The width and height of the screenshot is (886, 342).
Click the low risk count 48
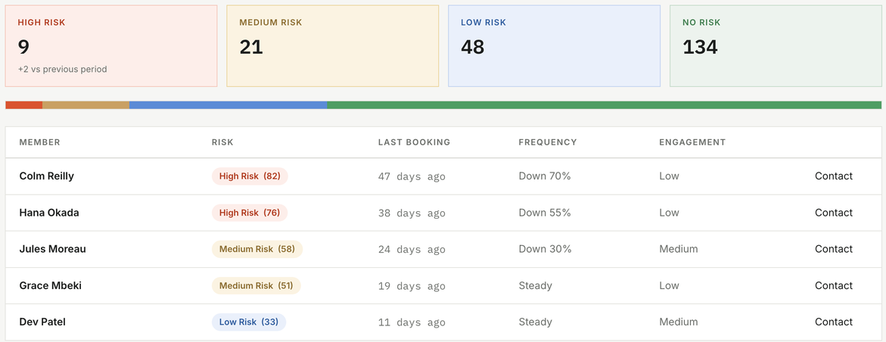tap(472, 46)
